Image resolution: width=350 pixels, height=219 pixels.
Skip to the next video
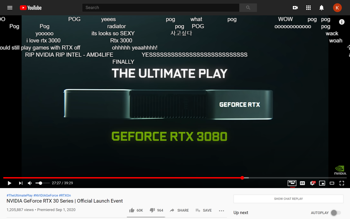click(21, 183)
